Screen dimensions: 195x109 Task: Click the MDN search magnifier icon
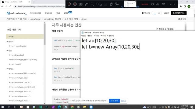click(x=159, y=13)
